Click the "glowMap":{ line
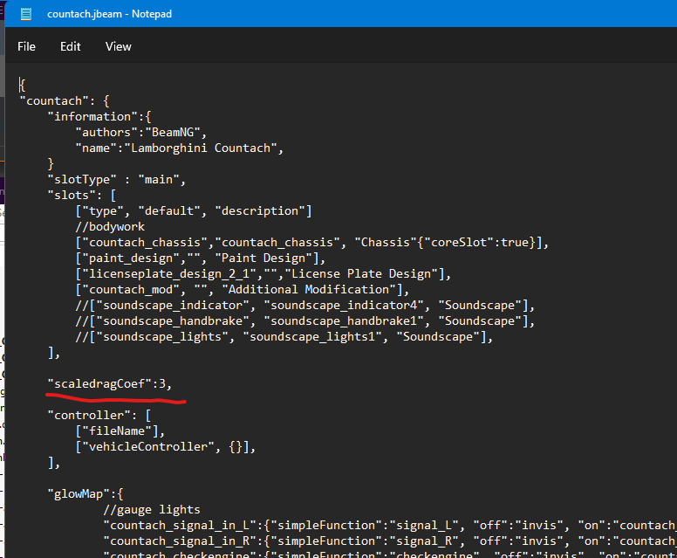This screenshot has height=558, width=677. [x=85, y=494]
